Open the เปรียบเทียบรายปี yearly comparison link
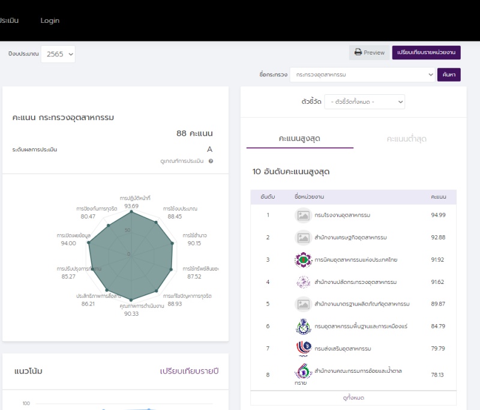 pos(189,371)
